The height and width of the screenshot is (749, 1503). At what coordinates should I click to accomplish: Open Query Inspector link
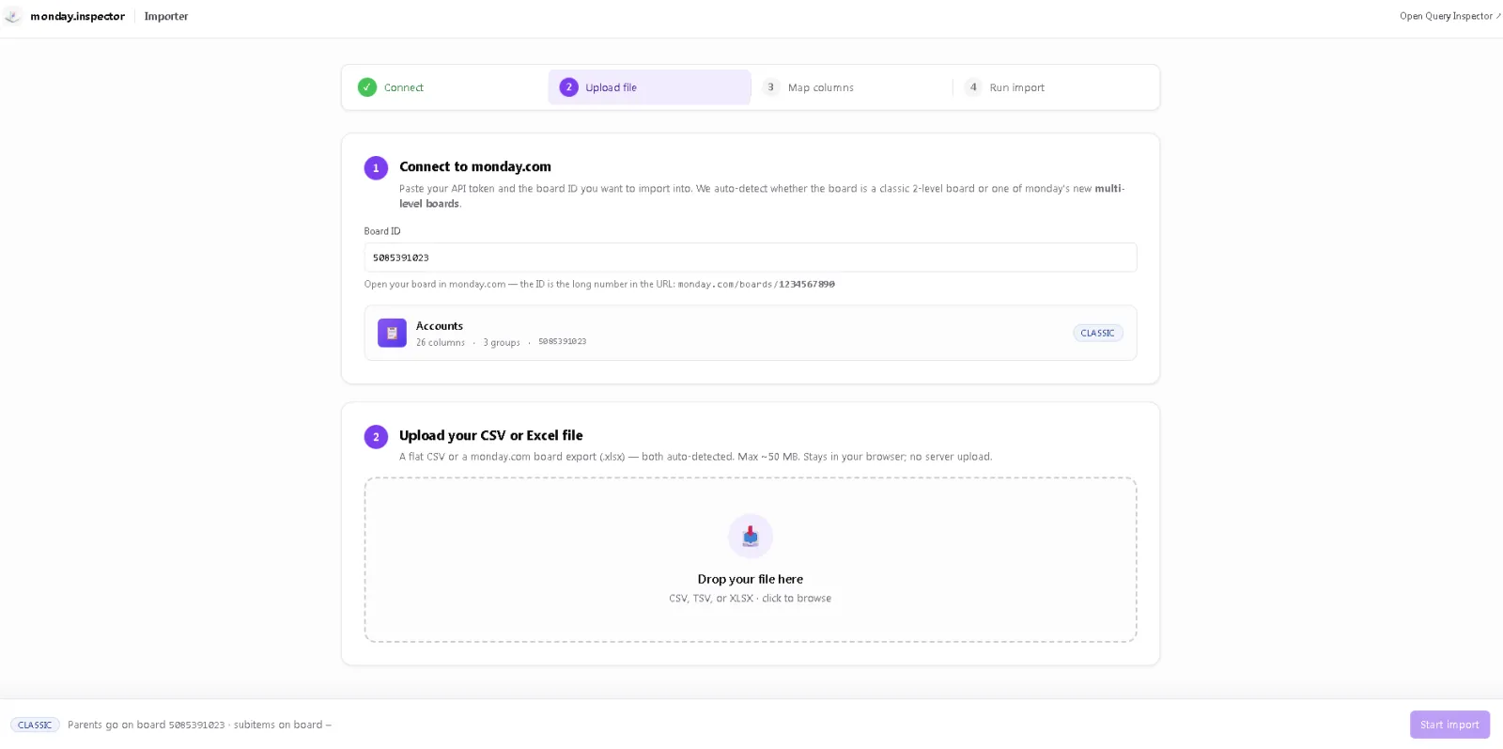1449,16
